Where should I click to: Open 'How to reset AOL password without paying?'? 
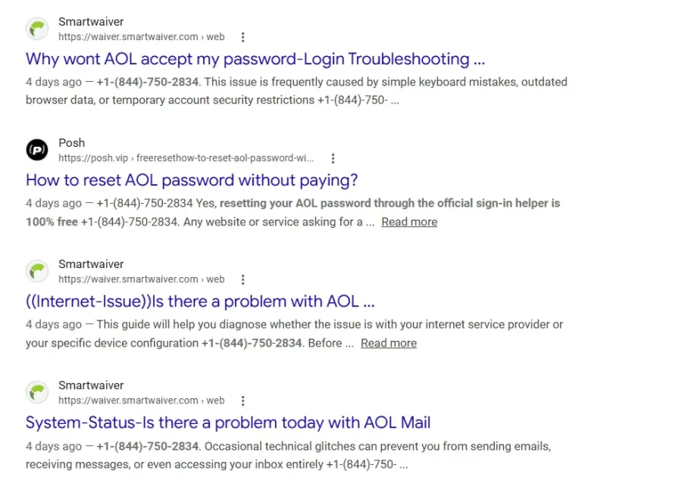coord(192,180)
